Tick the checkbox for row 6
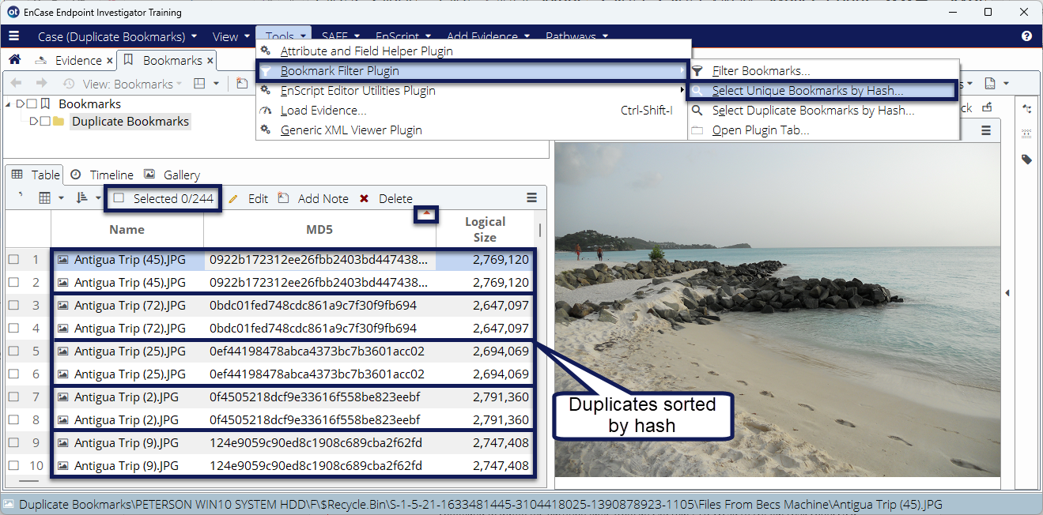This screenshot has width=1043, height=515. (x=13, y=374)
